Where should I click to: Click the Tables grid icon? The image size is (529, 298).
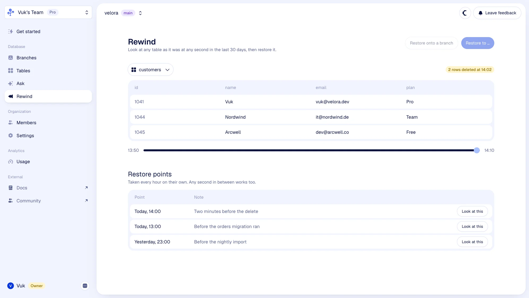[11, 71]
